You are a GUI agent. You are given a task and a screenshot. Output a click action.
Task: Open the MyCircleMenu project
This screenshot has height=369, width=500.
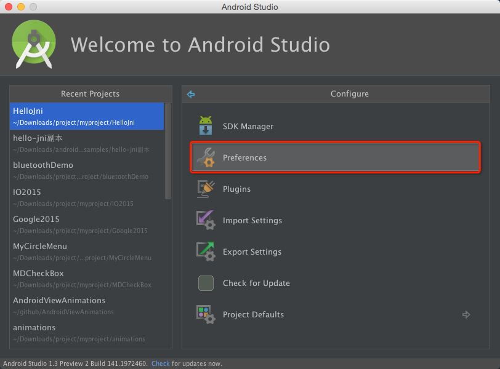pos(87,252)
